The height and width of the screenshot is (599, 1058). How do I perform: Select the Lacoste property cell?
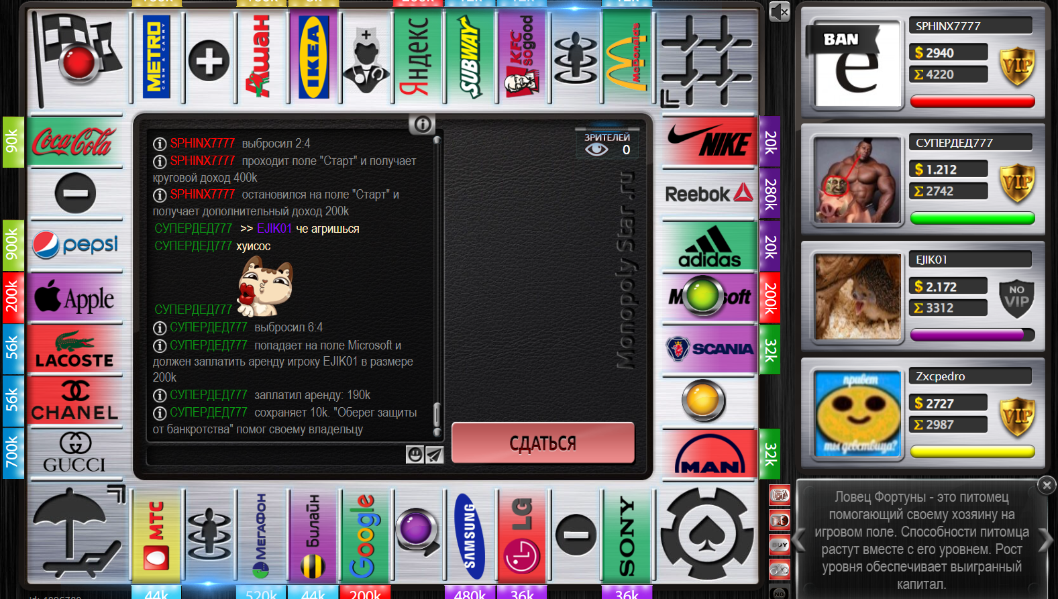(76, 349)
